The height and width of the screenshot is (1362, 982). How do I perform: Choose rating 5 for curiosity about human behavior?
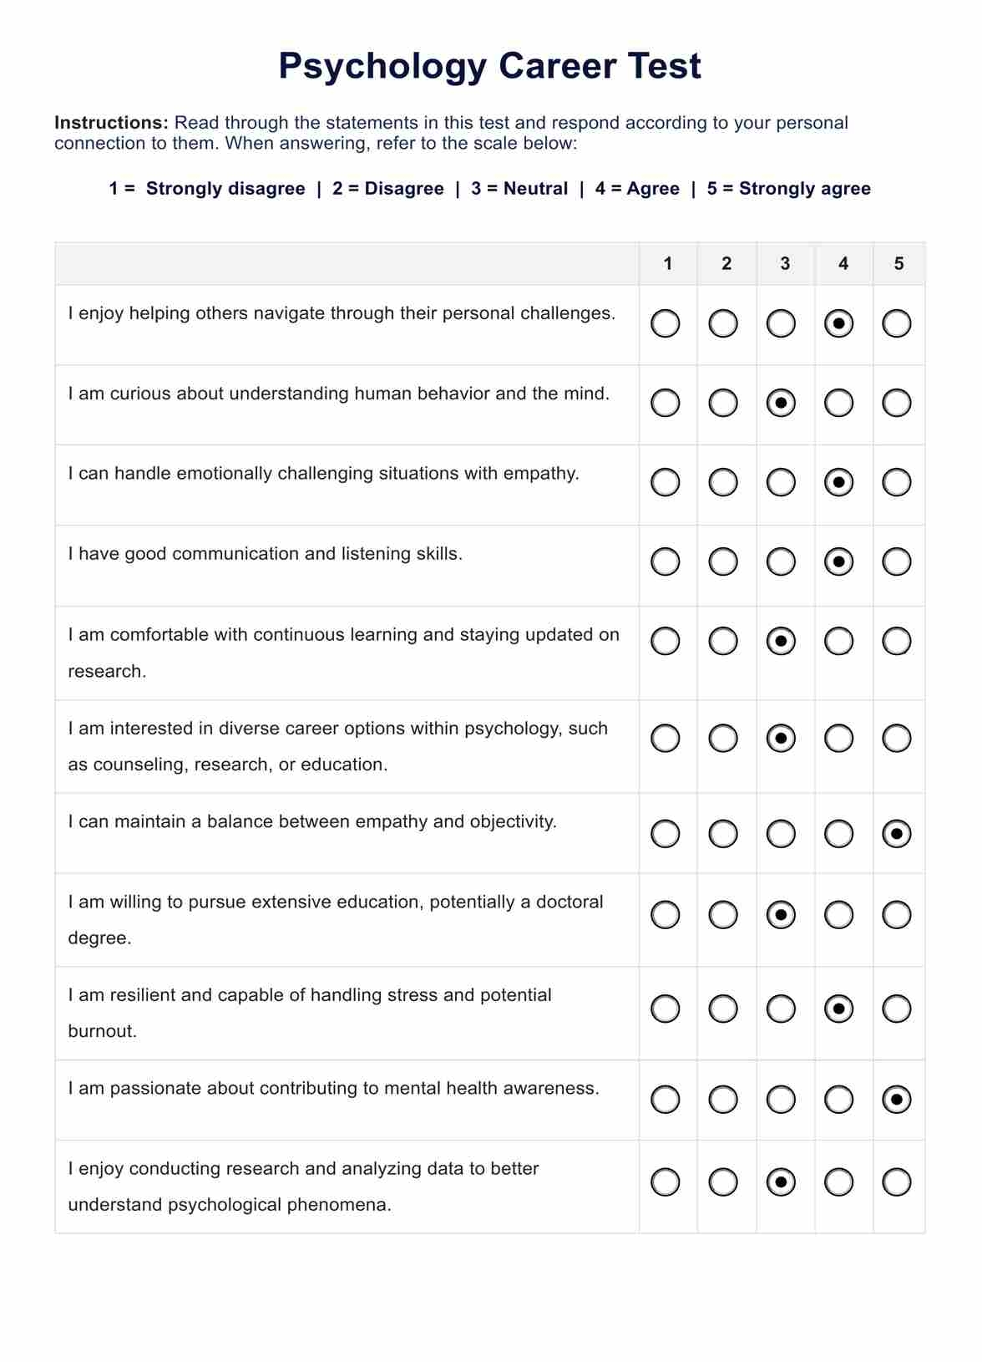tap(896, 403)
